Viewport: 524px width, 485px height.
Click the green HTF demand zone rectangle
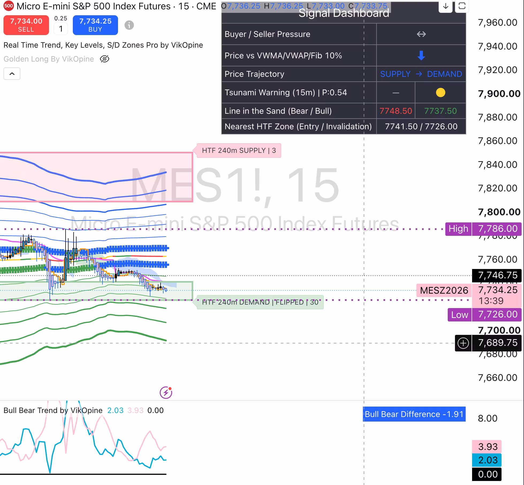click(x=96, y=291)
